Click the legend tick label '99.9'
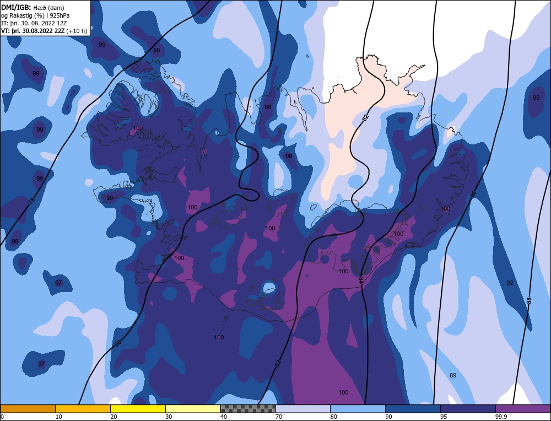Image resolution: width=551 pixels, height=421 pixels. [x=500, y=417]
